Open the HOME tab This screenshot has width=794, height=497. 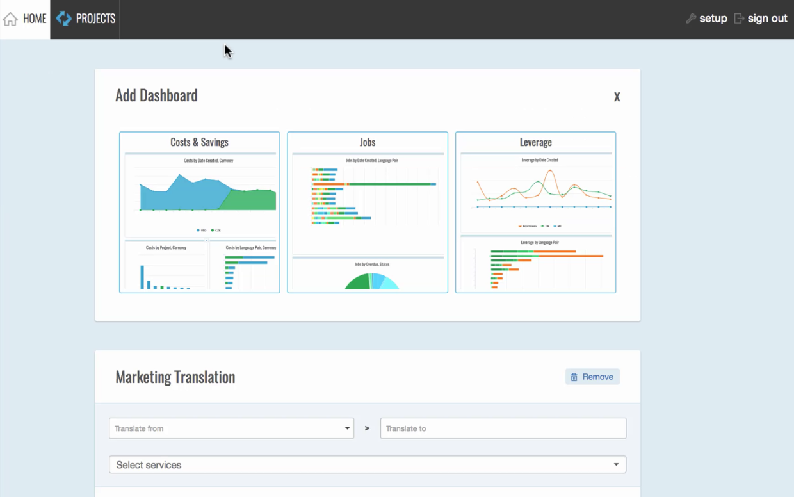click(x=25, y=19)
